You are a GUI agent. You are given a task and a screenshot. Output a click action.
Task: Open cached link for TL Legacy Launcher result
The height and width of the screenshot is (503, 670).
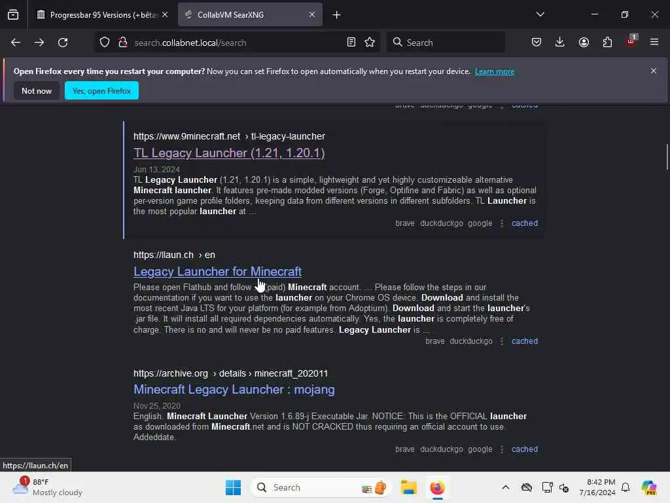pyautogui.click(x=525, y=223)
